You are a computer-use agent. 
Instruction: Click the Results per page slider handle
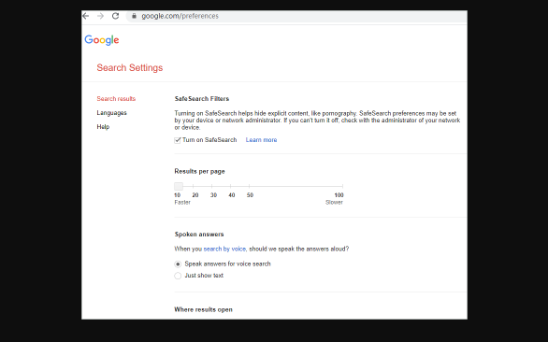(x=179, y=186)
